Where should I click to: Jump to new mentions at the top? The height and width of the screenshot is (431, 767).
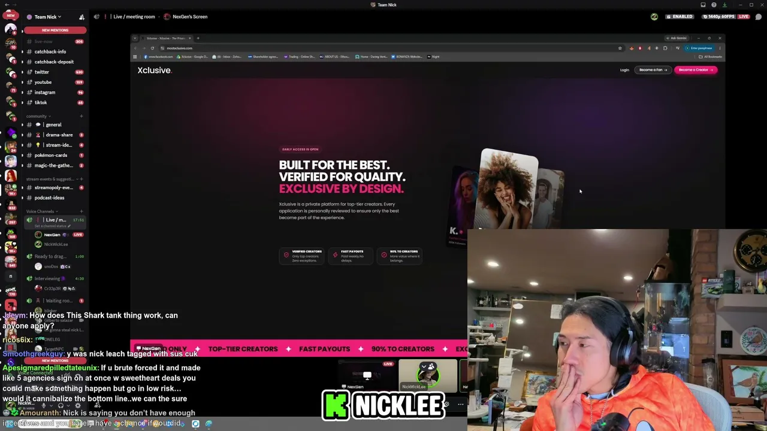coord(55,30)
